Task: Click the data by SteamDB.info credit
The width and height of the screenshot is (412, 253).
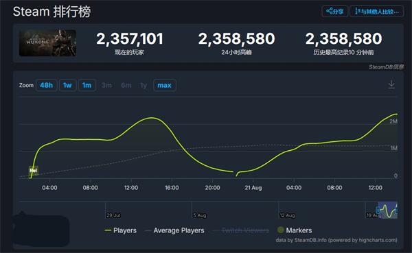Action: [336, 240]
